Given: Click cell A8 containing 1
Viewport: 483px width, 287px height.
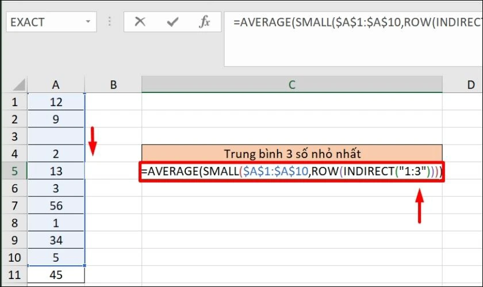Looking at the screenshot, I should tap(56, 223).
